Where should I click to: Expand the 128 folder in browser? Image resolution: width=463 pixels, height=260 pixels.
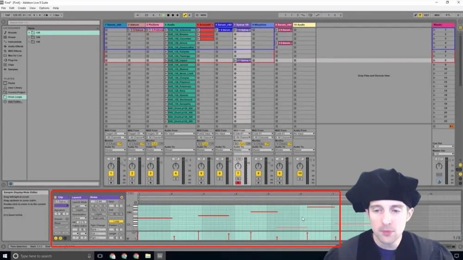[29, 37]
